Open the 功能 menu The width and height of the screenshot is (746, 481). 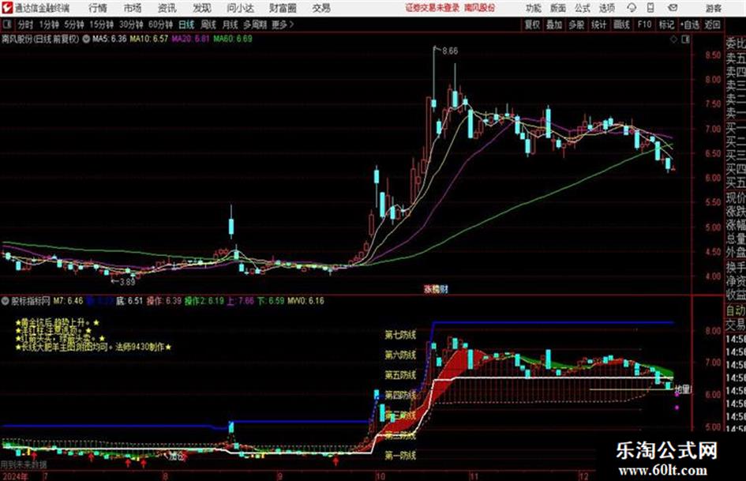point(534,8)
